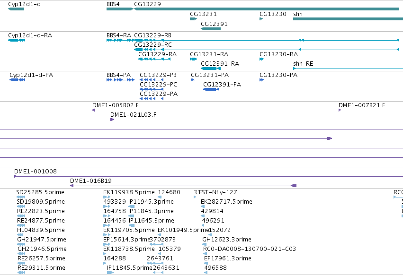Select the CG13229-PA label
Viewport: 403px width, 275px height.
[x=159, y=94]
